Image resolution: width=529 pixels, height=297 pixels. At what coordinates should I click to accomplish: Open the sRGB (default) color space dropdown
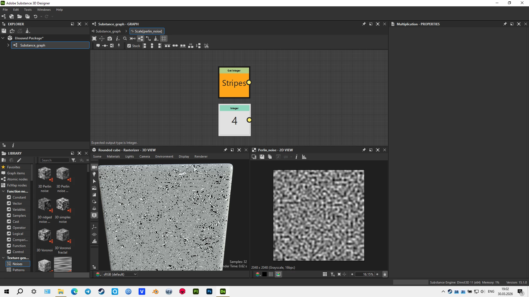click(120, 274)
